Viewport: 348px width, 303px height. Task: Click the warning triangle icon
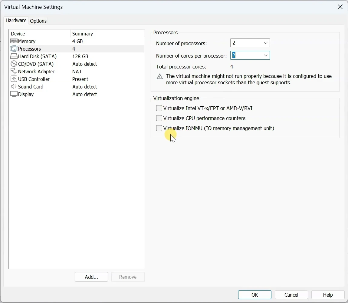tap(159, 77)
